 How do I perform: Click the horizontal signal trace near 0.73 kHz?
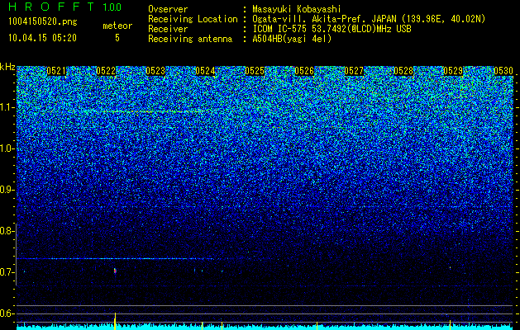click(114, 258)
